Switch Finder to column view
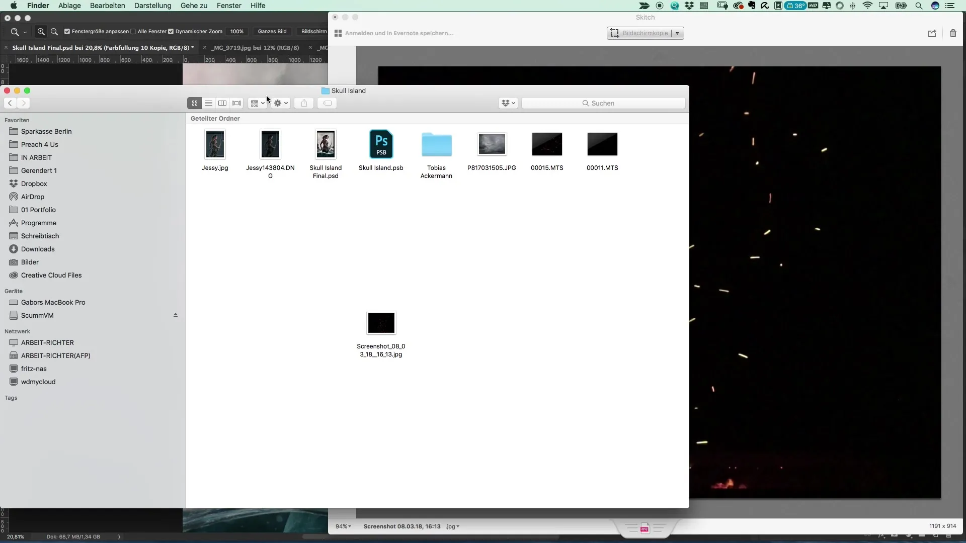This screenshot has width=966, height=543. pos(222,103)
